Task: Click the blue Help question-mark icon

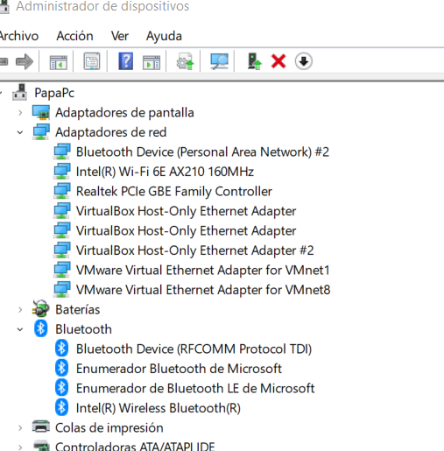Action: point(126,61)
